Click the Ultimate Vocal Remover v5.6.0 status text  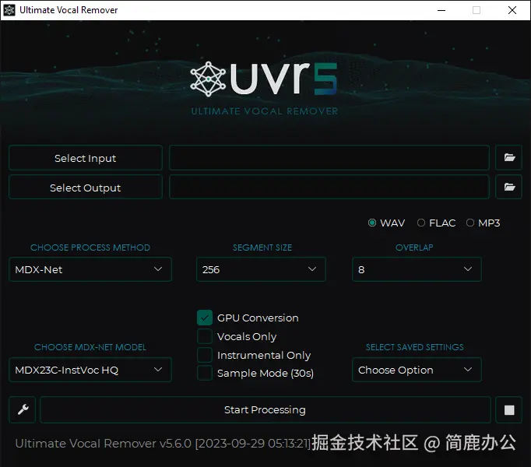(x=163, y=444)
